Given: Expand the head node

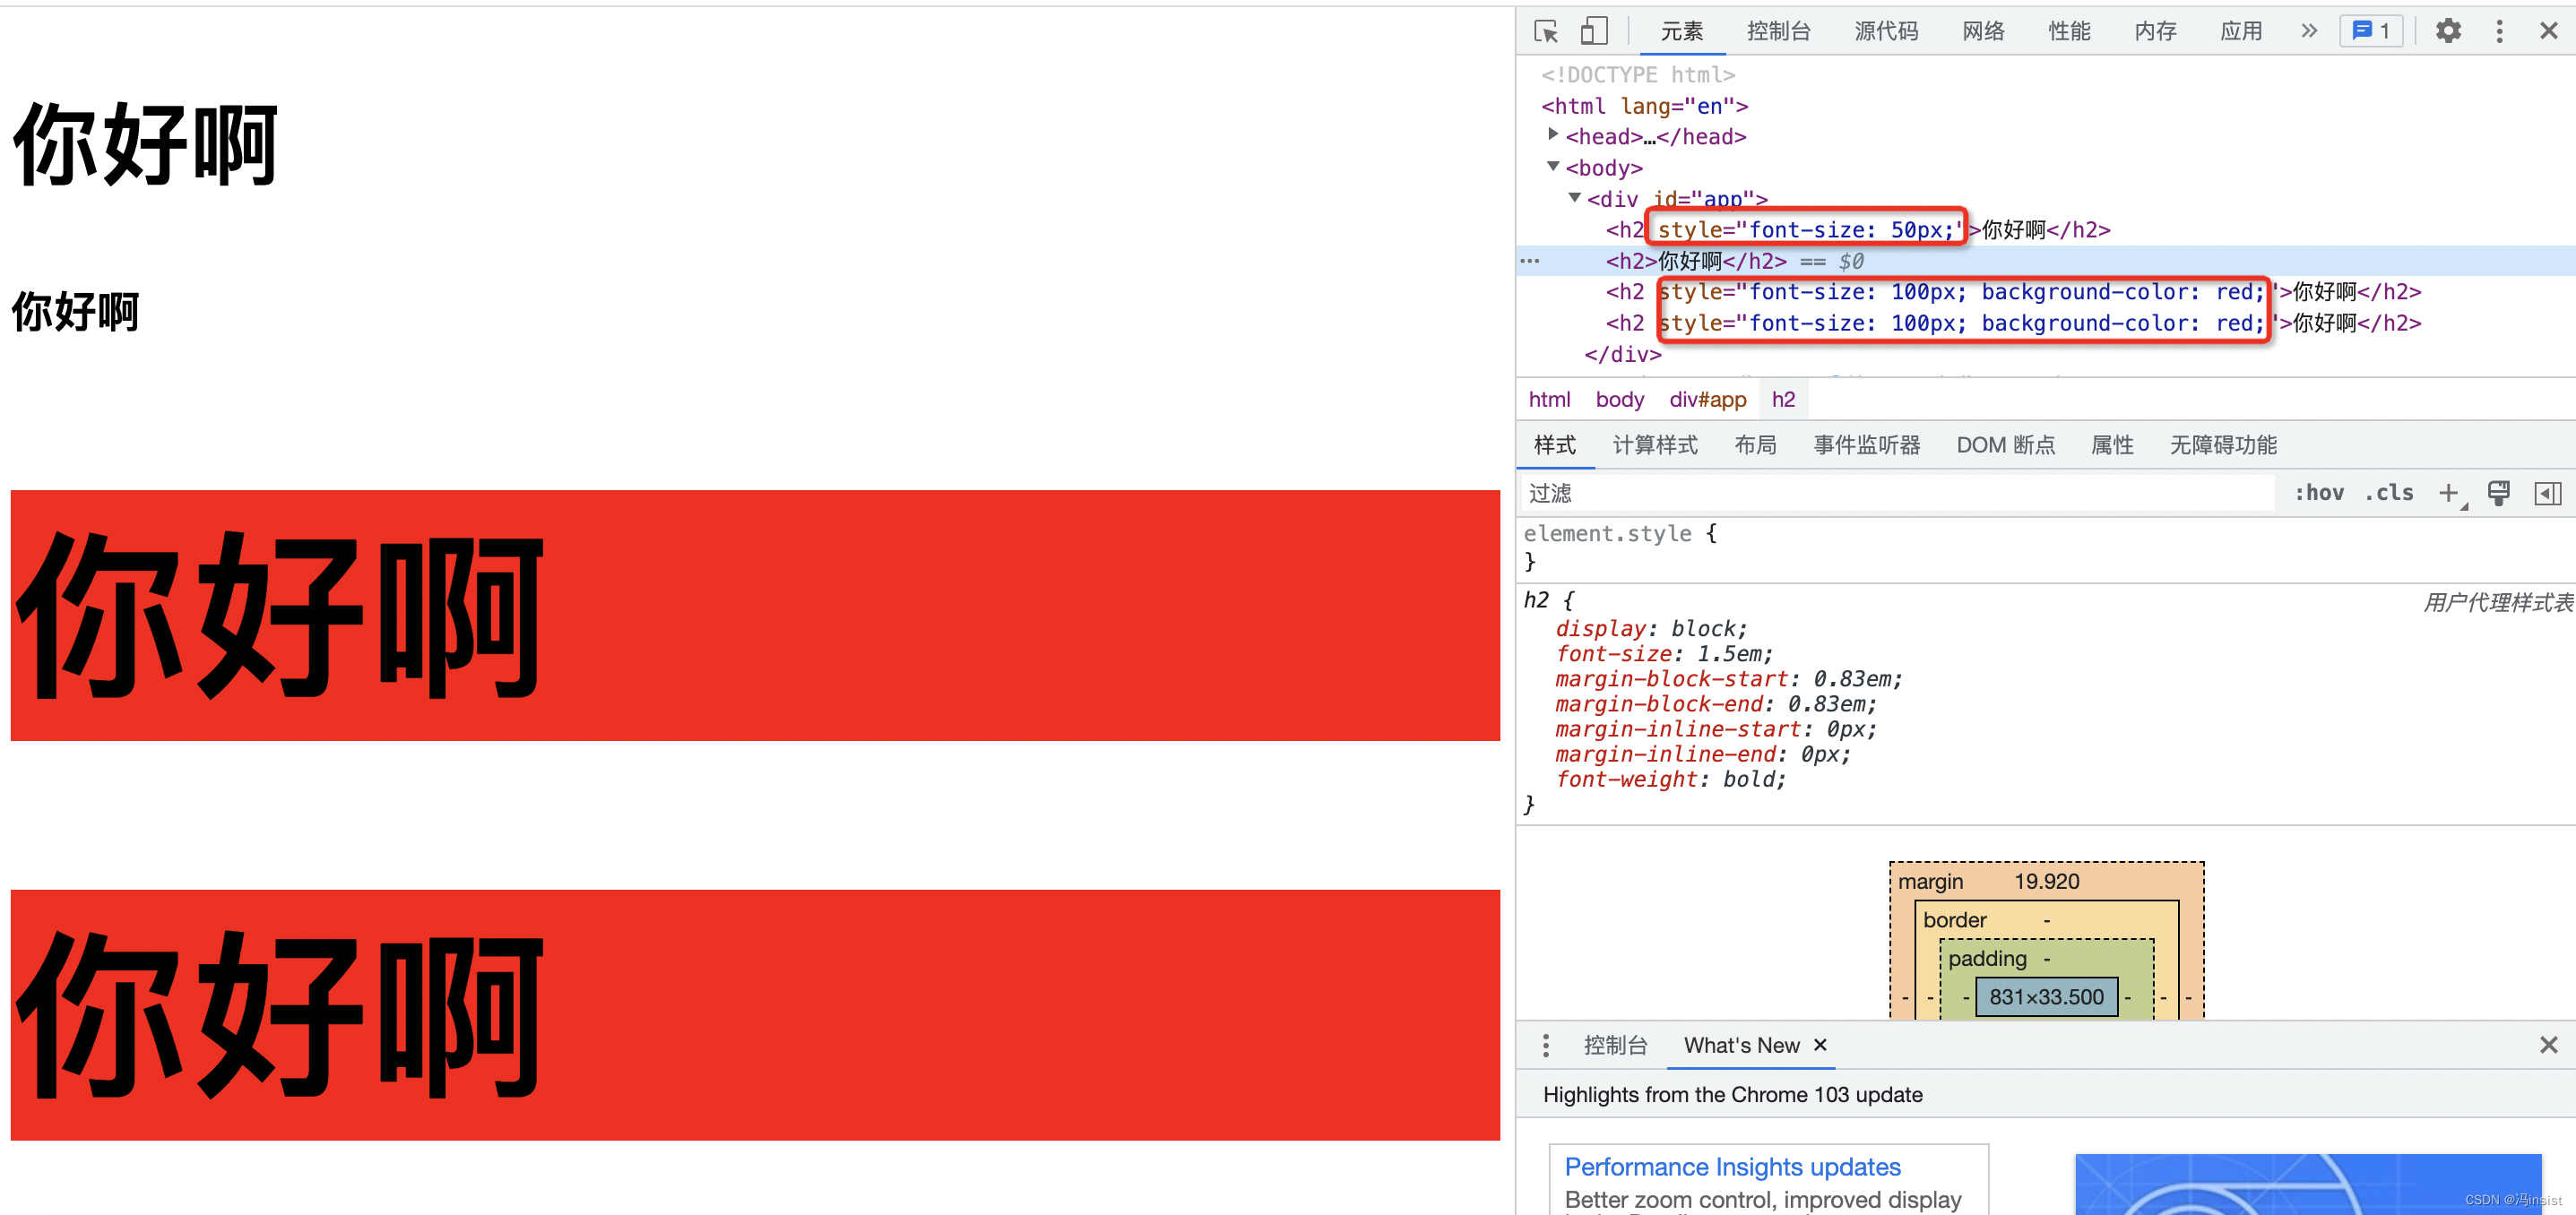Looking at the screenshot, I should pos(1552,134).
